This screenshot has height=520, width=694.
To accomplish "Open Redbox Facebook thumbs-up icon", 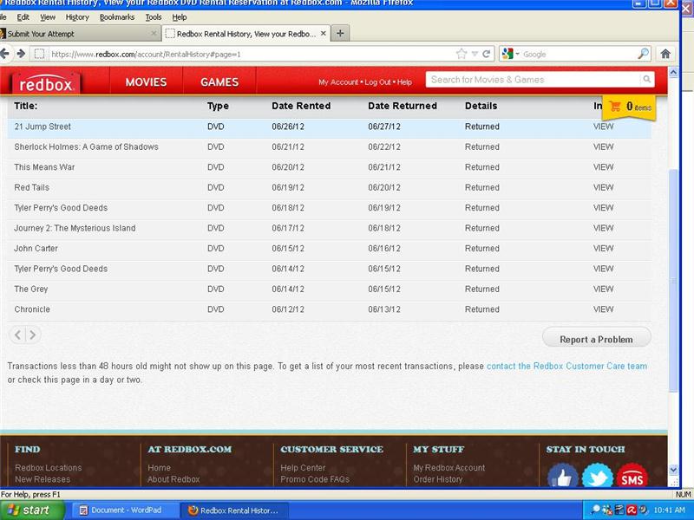I will coord(562,476).
